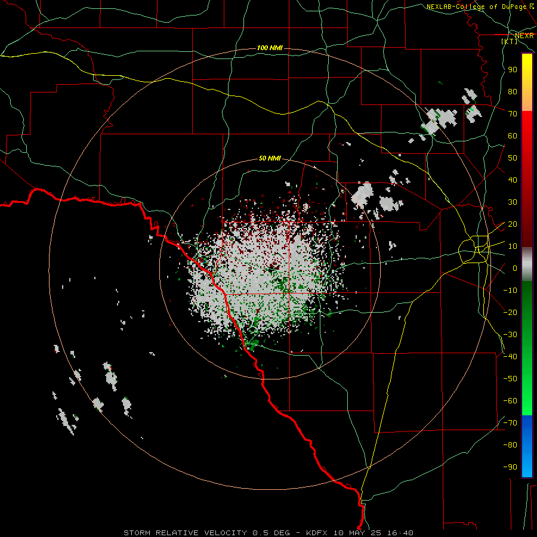Viewport: 537px width, 537px height.
Task: Click the positive 10 scale value
Action: coord(513,246)
